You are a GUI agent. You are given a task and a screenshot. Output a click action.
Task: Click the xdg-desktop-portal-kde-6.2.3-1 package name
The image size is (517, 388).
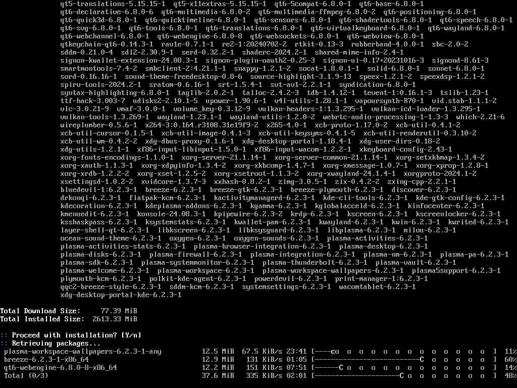[121, 295]
